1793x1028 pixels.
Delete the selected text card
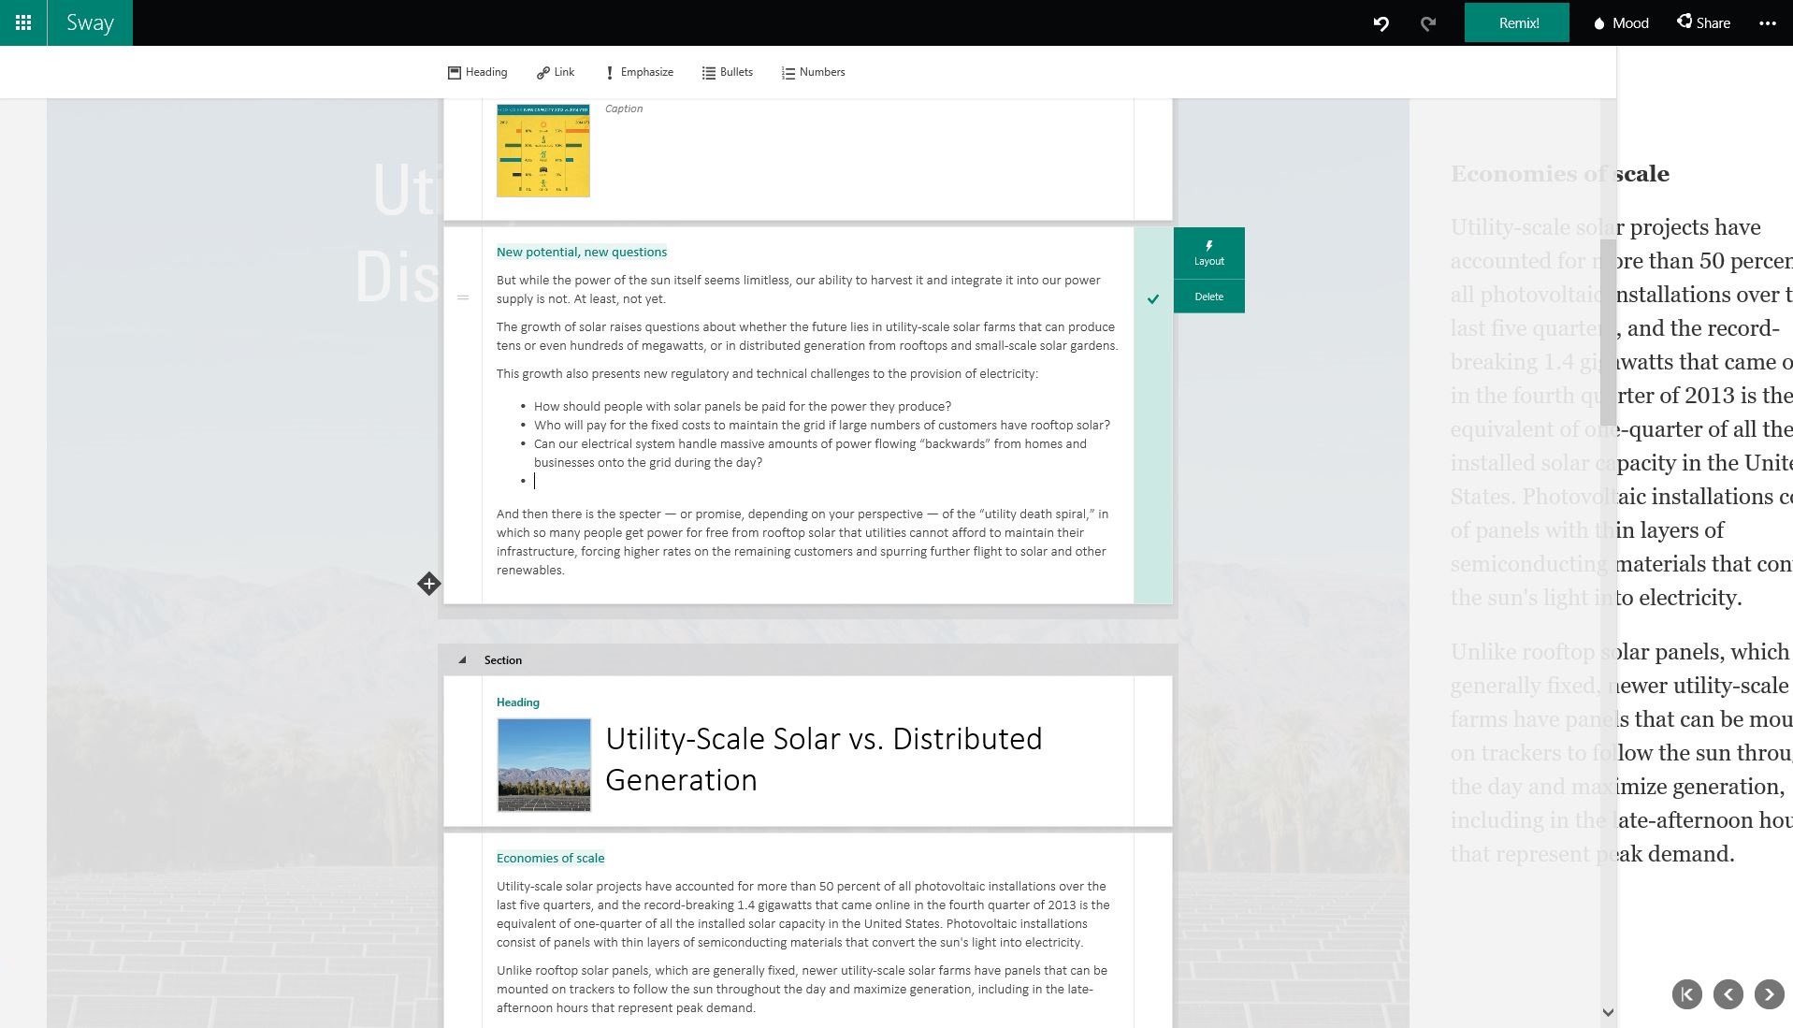tap(1208, 297)
